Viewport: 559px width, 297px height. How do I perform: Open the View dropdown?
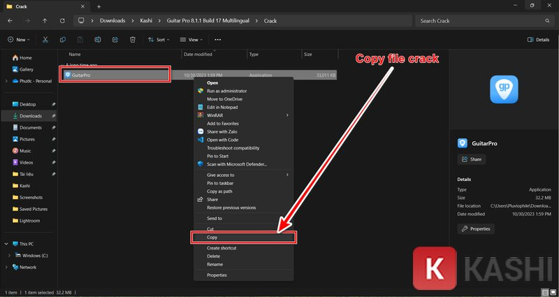click(x=191, y=40)
